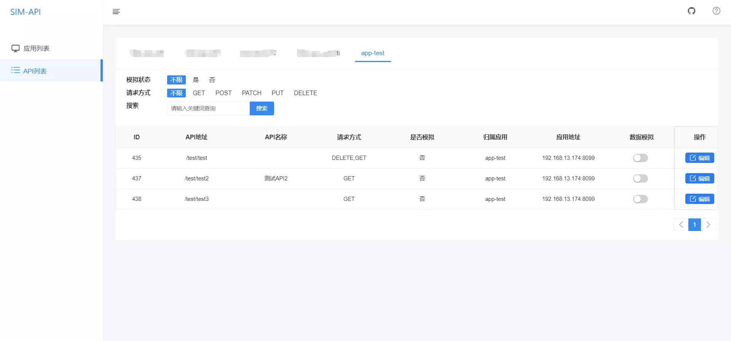Open the help question mark icon

point(716,11)
